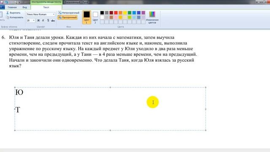Switch to the Текст tab
270x152 pixels.
point(46,7)
